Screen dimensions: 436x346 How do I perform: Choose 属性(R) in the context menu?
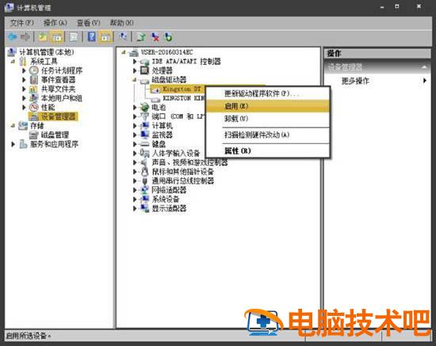click(x=267, y=150)
